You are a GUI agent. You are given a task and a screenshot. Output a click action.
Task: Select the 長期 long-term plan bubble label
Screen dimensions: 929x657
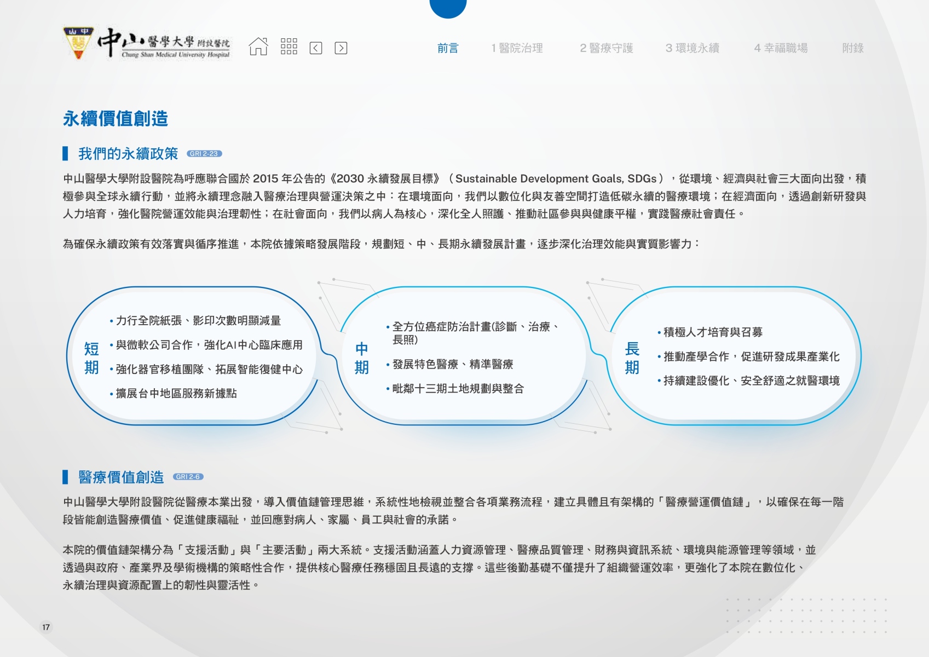pos(632,358)
